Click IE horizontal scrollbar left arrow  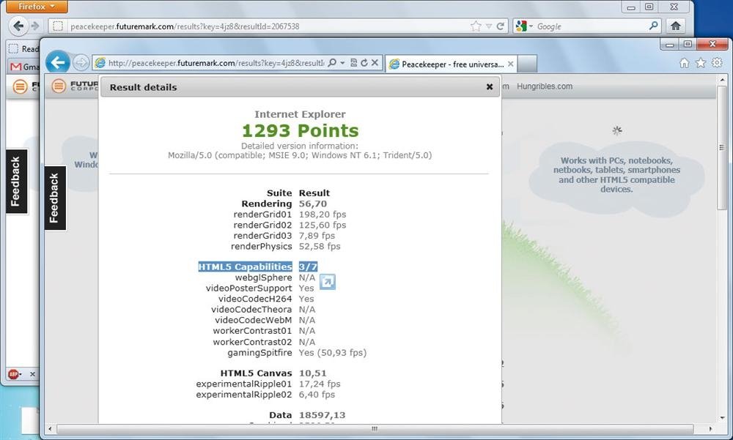pos(50,428)
